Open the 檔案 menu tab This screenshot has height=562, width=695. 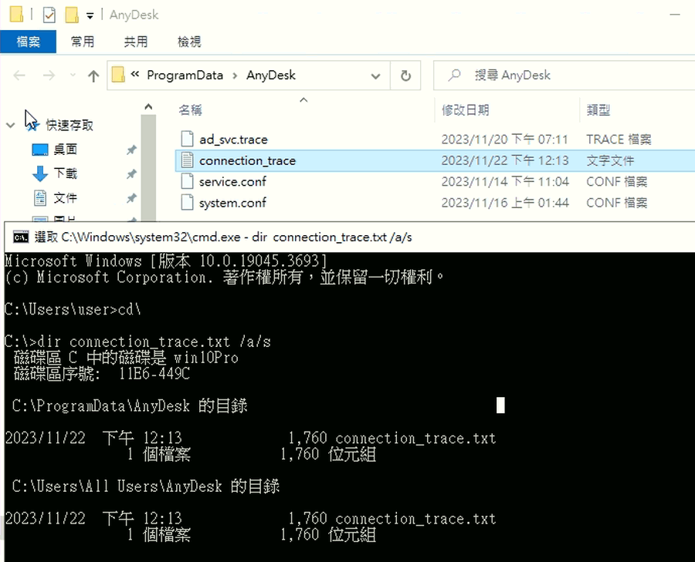pyautogui.click(x=29, y=42)
